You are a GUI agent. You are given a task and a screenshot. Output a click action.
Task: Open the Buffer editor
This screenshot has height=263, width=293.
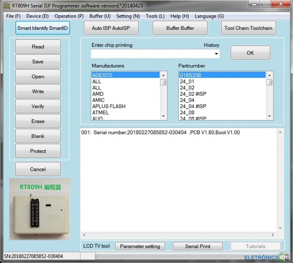tap(180, 28)
